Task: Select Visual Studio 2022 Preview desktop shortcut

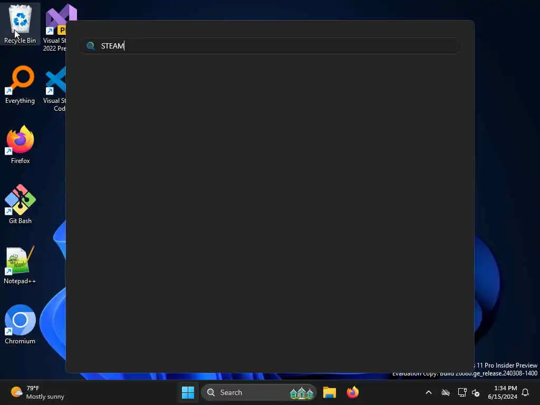Action: click(55, 27)
